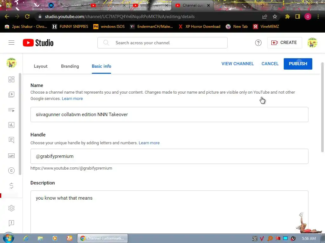This screenshot has width=325, height=243.
Task: Click the 5:56 AM taskbar clock
Action: point(309,239)
